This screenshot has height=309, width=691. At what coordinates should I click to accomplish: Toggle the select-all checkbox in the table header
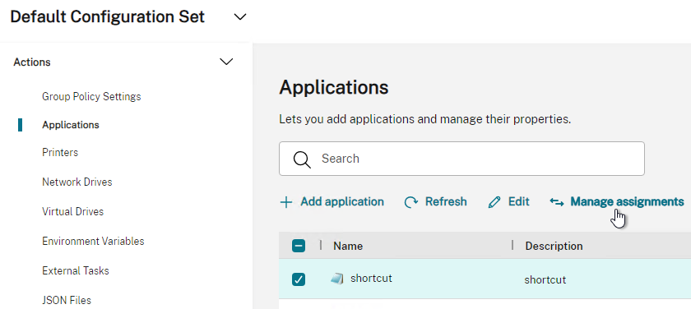point(299,246)
